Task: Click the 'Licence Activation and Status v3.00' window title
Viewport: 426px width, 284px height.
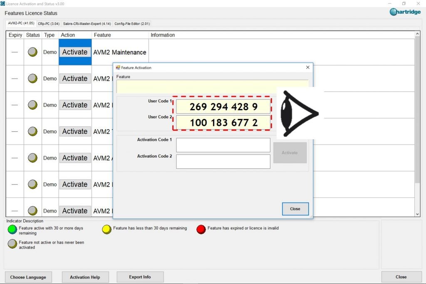Action: click(x=35, y=4)
